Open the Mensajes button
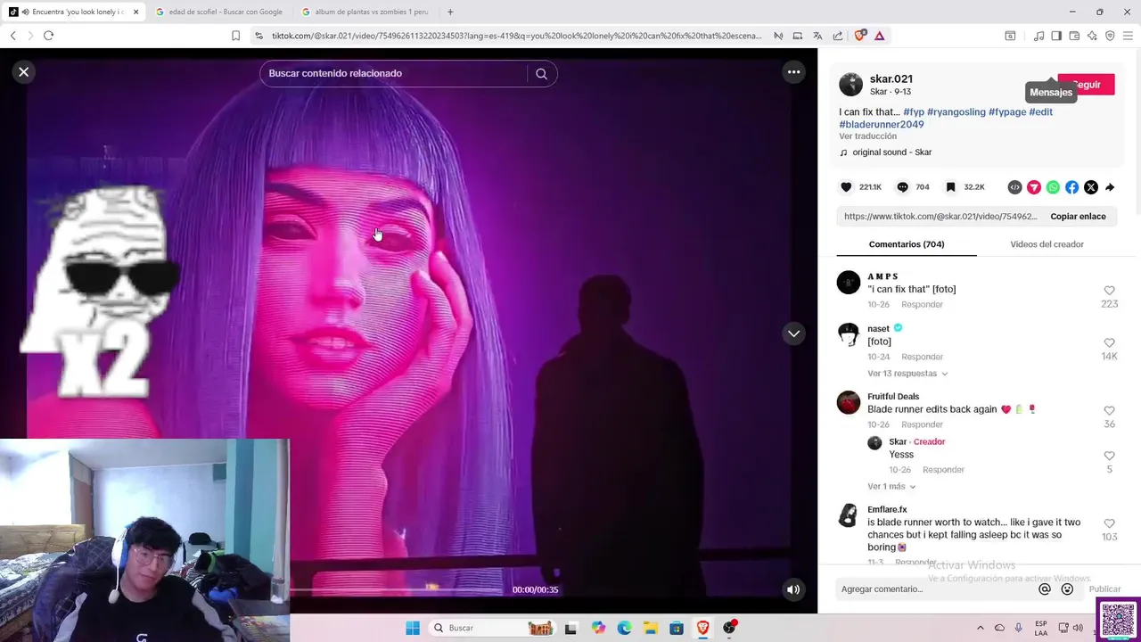1141x642 pixels. pos(1051,92)
